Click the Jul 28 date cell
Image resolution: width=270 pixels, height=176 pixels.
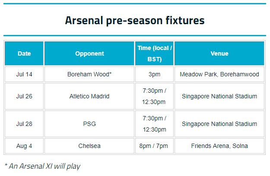tap(24, 124)
